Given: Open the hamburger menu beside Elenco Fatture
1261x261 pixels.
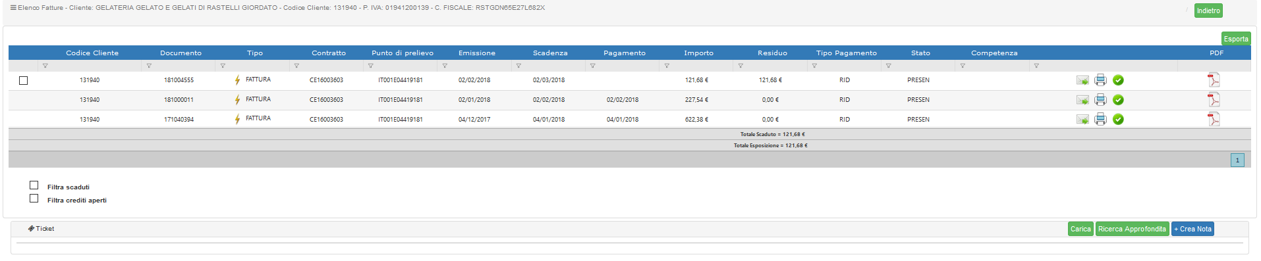Looking at the screenshot, I should pos(13,8).
